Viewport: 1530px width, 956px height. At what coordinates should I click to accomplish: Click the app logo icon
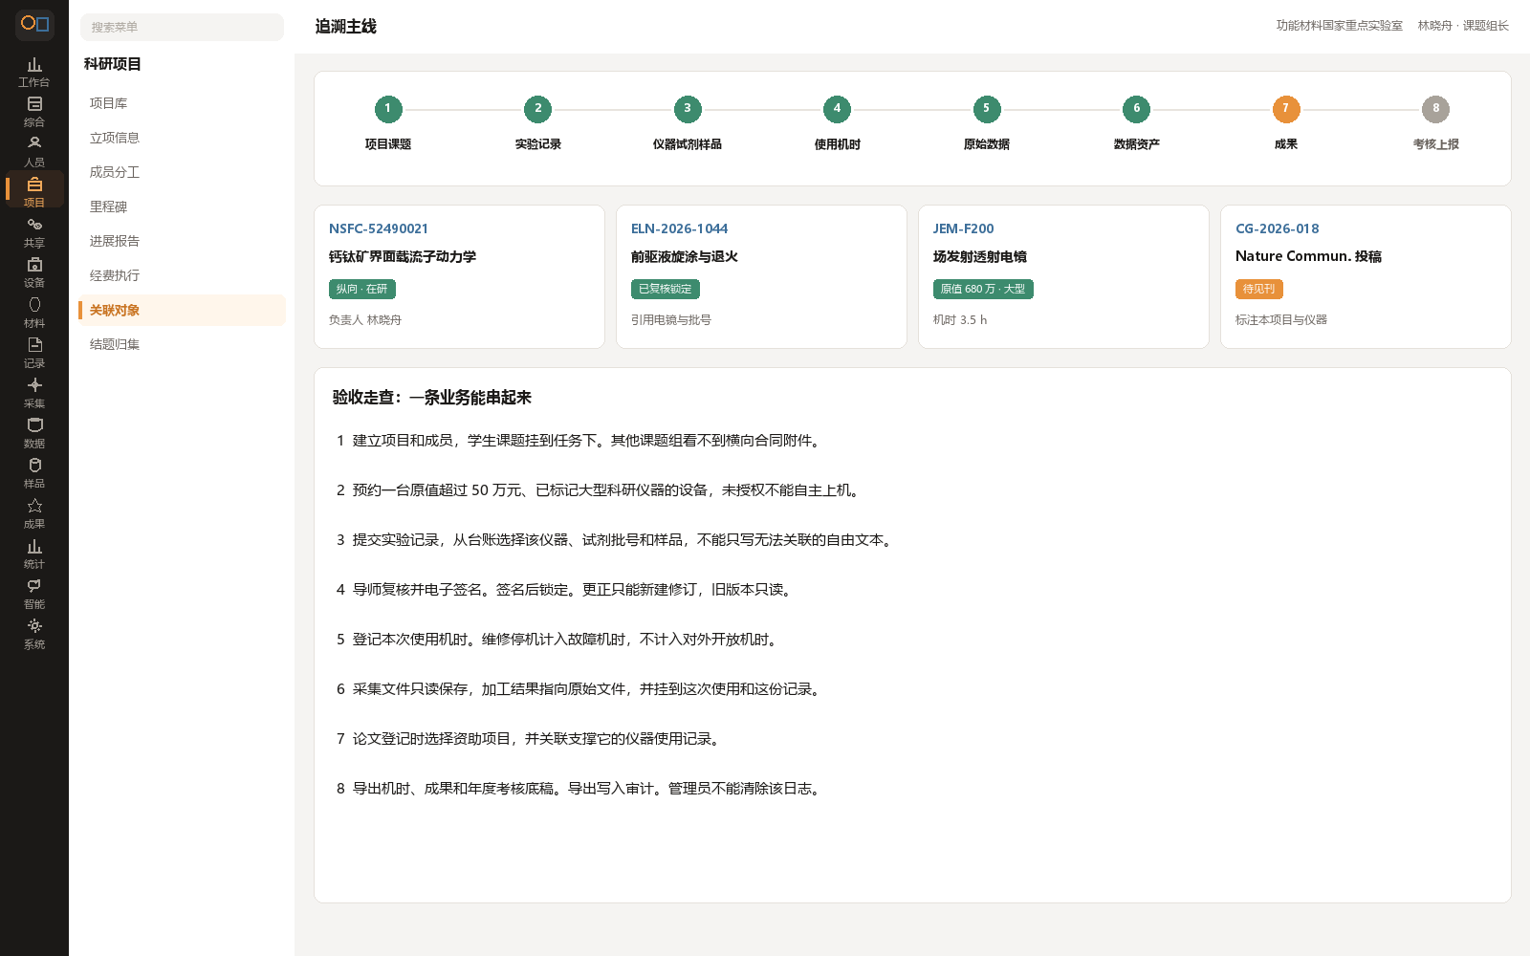34,24
